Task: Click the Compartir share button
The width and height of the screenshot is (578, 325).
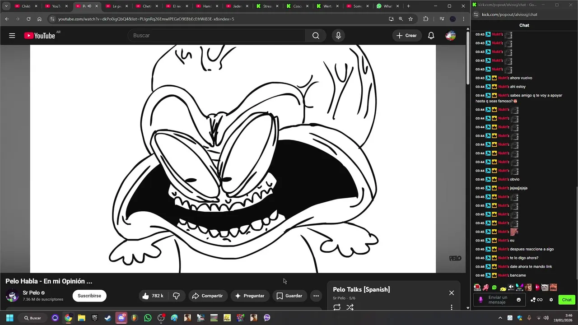Action: (207, 296)
